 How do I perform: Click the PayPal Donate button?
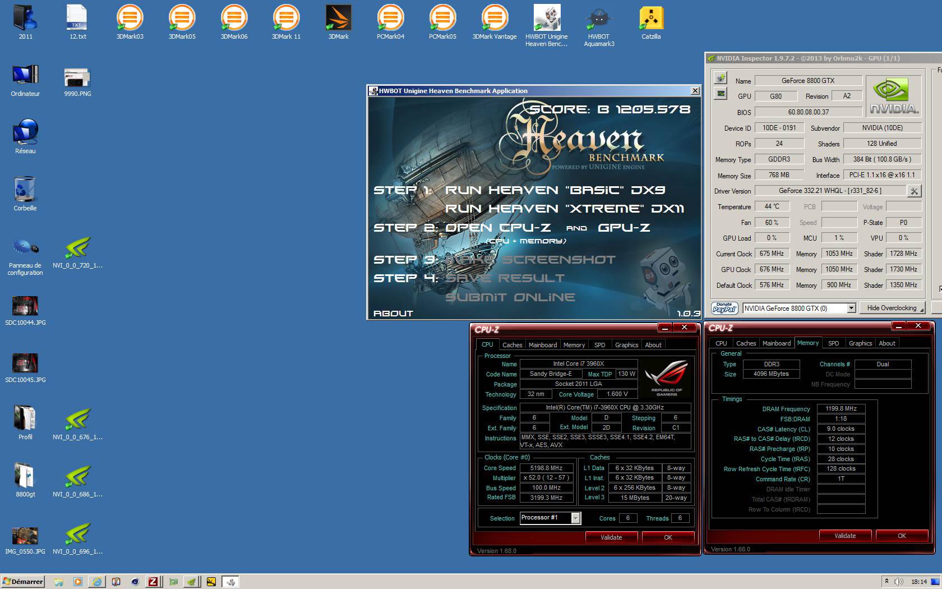click(x=724, y=308)
